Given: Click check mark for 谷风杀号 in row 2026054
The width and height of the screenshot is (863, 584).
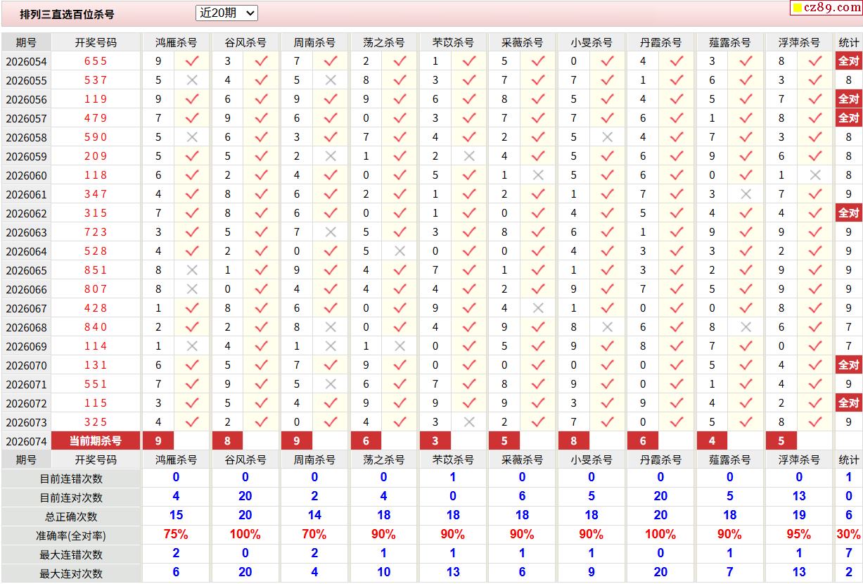Looking at the screenshot, I should tap(262, 61).
